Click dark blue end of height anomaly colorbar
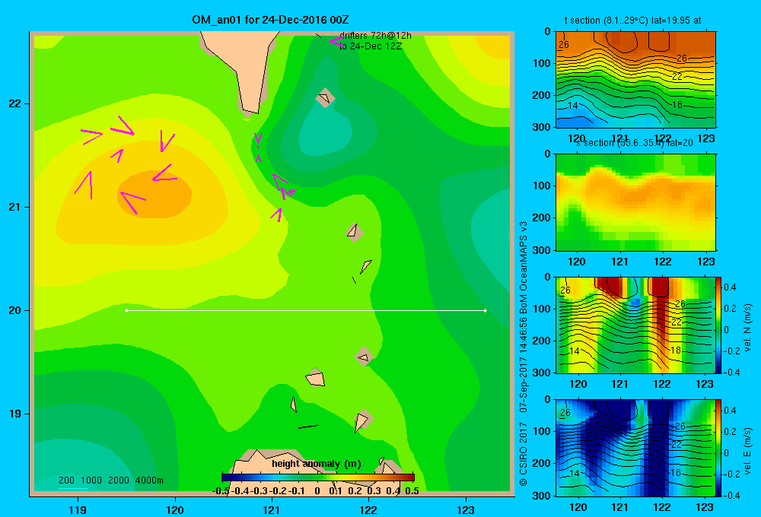This screenshot has height=517, width=761. tap(226, 477)
